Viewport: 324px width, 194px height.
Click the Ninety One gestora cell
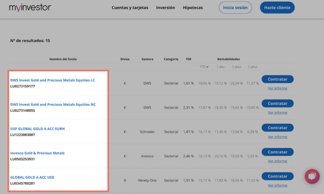pyautogui.click(x=147, y=180)
